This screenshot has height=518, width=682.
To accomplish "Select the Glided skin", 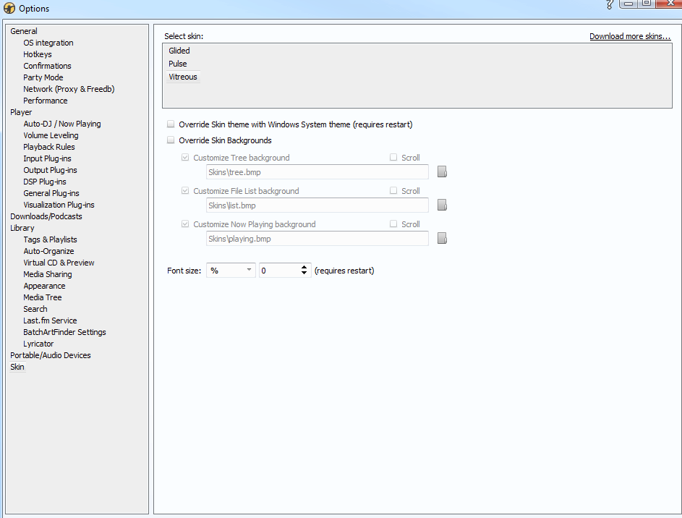I will pyautogui.click(x=179, y=51).
